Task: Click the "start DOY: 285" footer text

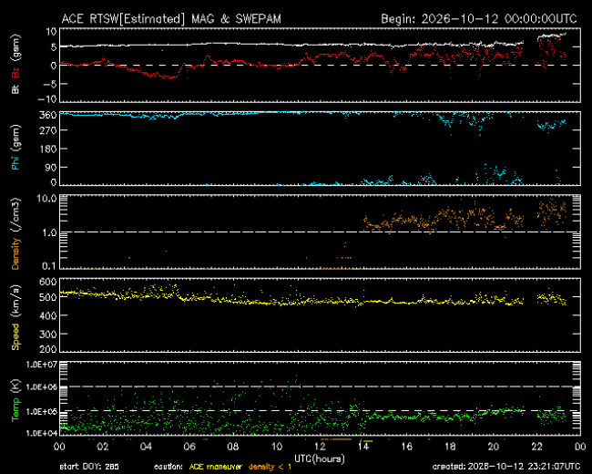Action: click(89, 467)
